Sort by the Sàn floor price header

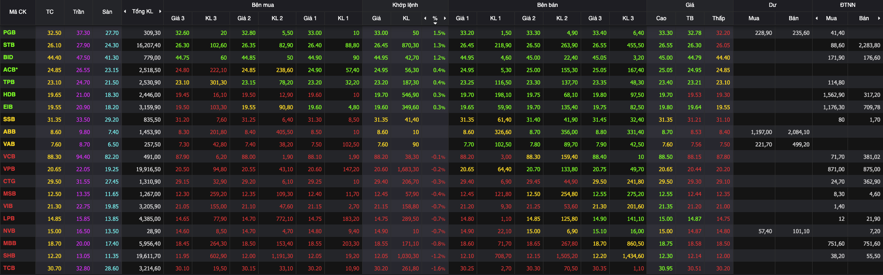pyautogui.click(x=107, y=12)
